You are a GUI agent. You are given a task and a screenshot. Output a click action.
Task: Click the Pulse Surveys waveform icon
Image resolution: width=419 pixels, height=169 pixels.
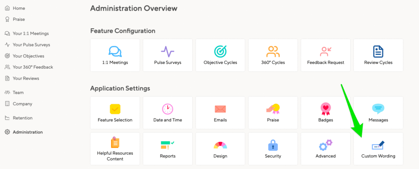point(167,52)
